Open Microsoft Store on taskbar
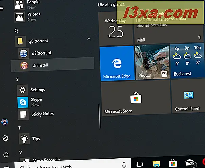 tap(173, 164)
